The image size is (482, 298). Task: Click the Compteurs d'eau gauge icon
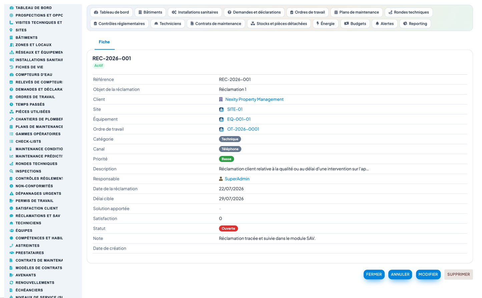point(11,75)
